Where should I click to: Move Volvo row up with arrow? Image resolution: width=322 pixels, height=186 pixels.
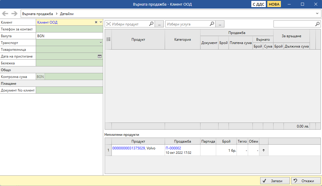pyautogui.click(x=264, y=150)
